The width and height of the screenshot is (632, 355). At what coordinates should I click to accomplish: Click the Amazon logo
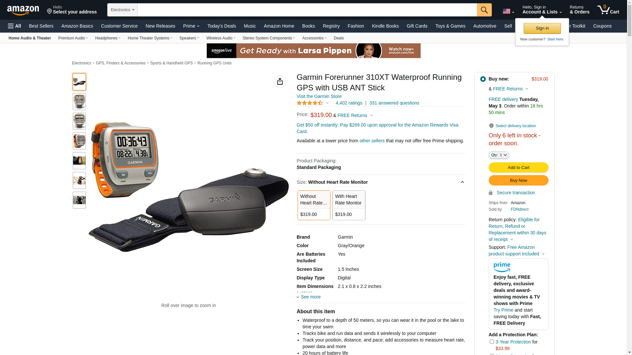[x=23, y=10]
